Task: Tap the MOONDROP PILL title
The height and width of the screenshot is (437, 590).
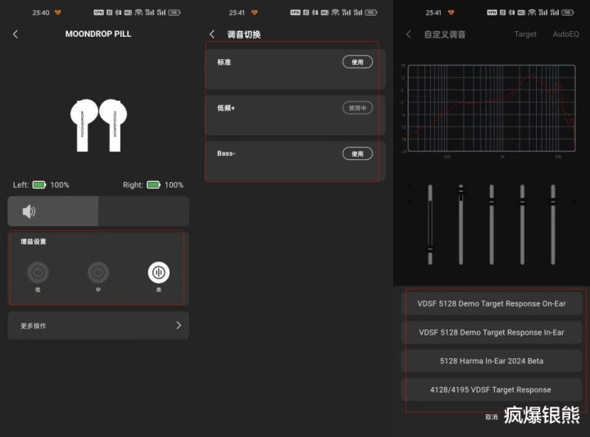Action: pos(98,34)
